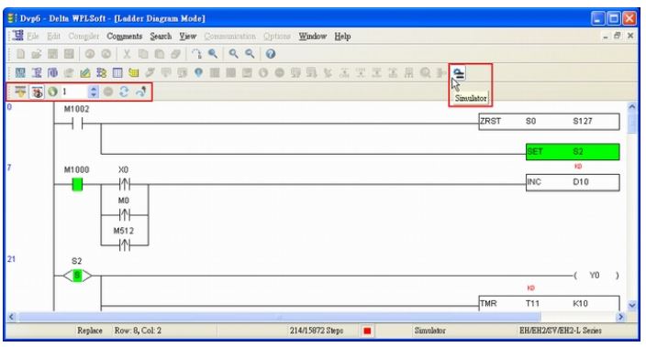The image size is (646, 347).
Task: Click step number 7 in the margin
Action: click(x=9, y=168)
